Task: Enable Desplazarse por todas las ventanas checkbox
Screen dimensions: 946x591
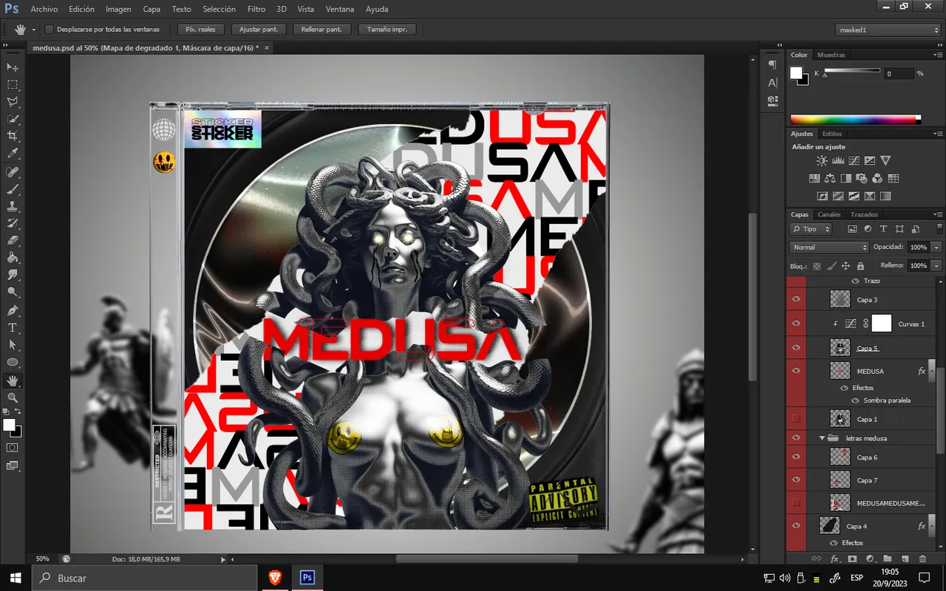Action: click(x=50, y=30)
